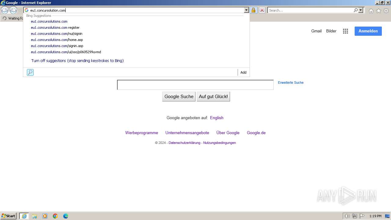This screenshot has height=220, width=391.
Task: Open the security lock icon report
Action: (253, 10)
